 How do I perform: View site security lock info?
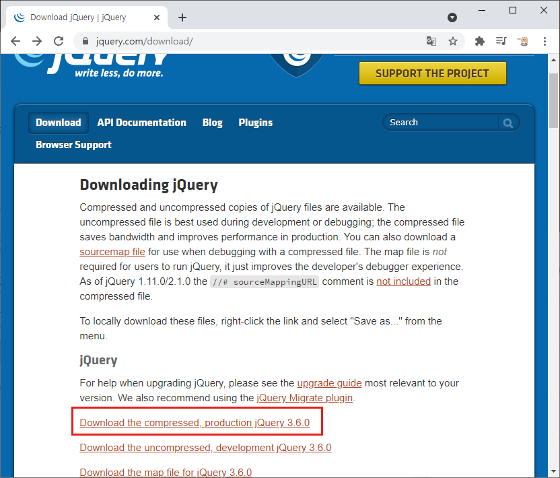coord(85,41)
